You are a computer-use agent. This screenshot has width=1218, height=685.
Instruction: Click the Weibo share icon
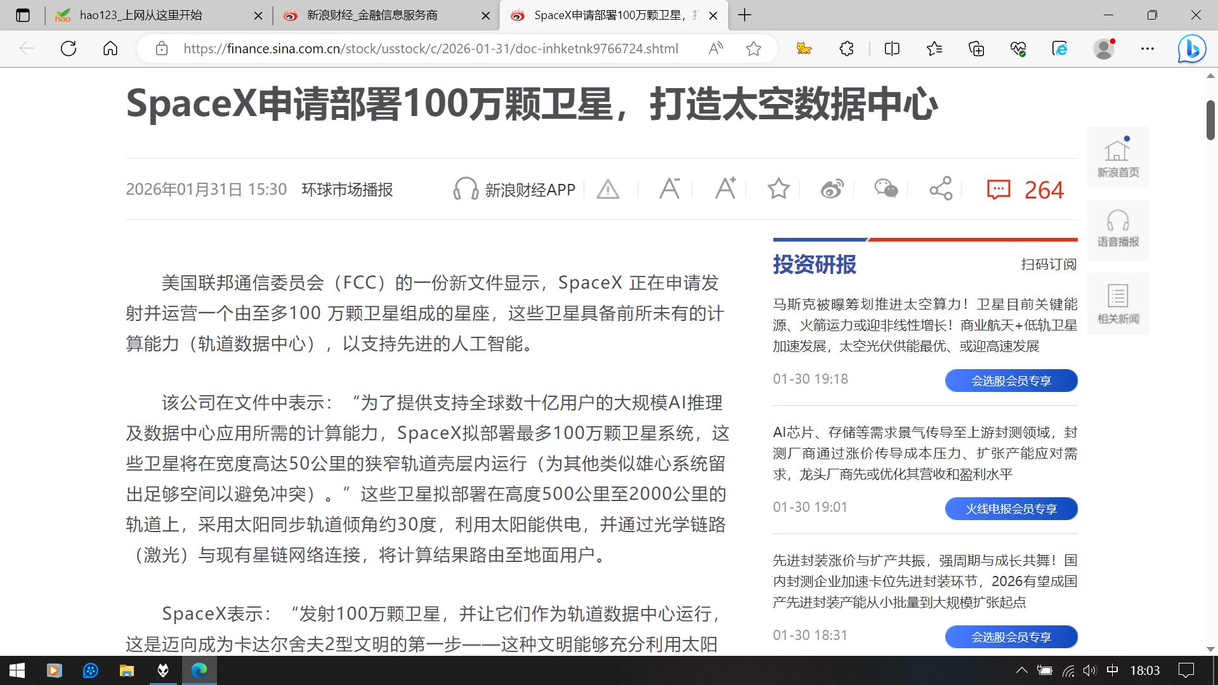(832, 189)
